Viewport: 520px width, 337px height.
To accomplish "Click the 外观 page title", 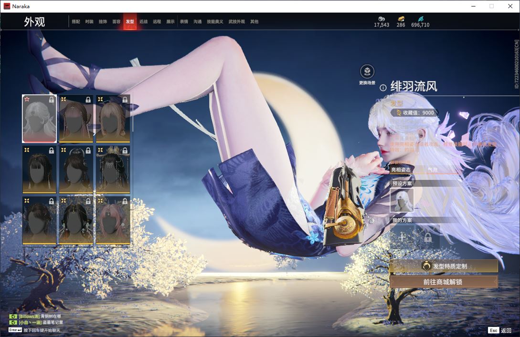I will (x=34, y=22).
